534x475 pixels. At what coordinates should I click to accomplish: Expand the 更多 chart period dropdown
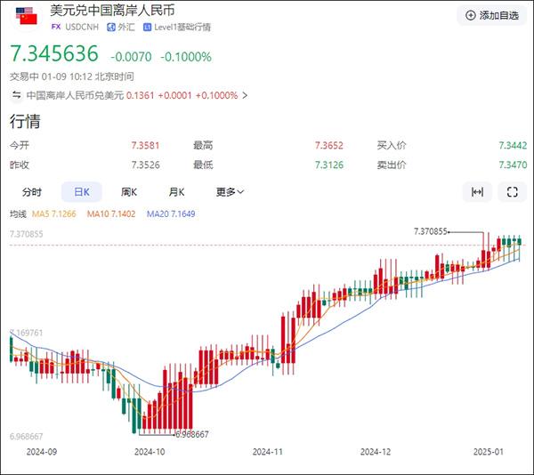pyautogui.click(x=230, y=192)
